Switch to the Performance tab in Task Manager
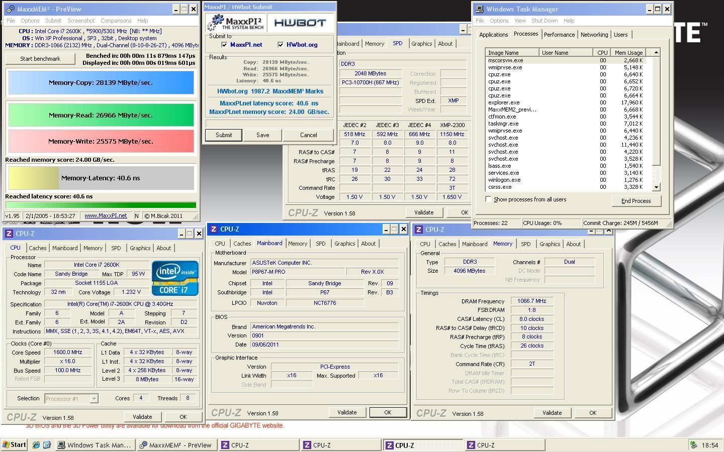The height and width of the screenshot is (452, 724). [x=559, y=35]
